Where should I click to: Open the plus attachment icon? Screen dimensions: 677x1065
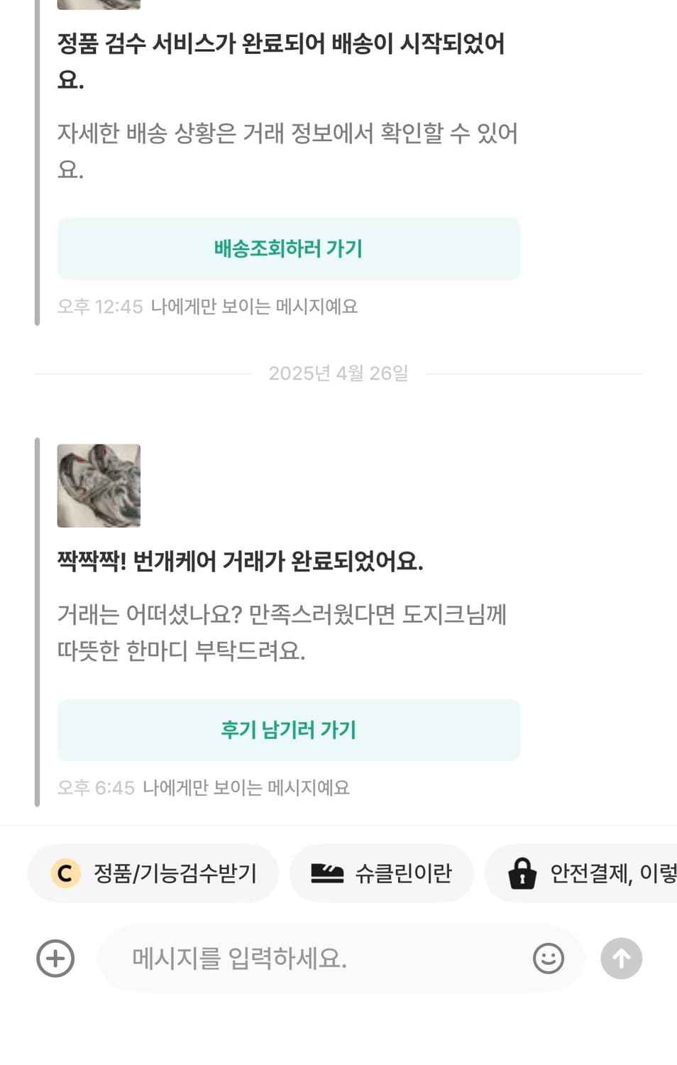55,958
